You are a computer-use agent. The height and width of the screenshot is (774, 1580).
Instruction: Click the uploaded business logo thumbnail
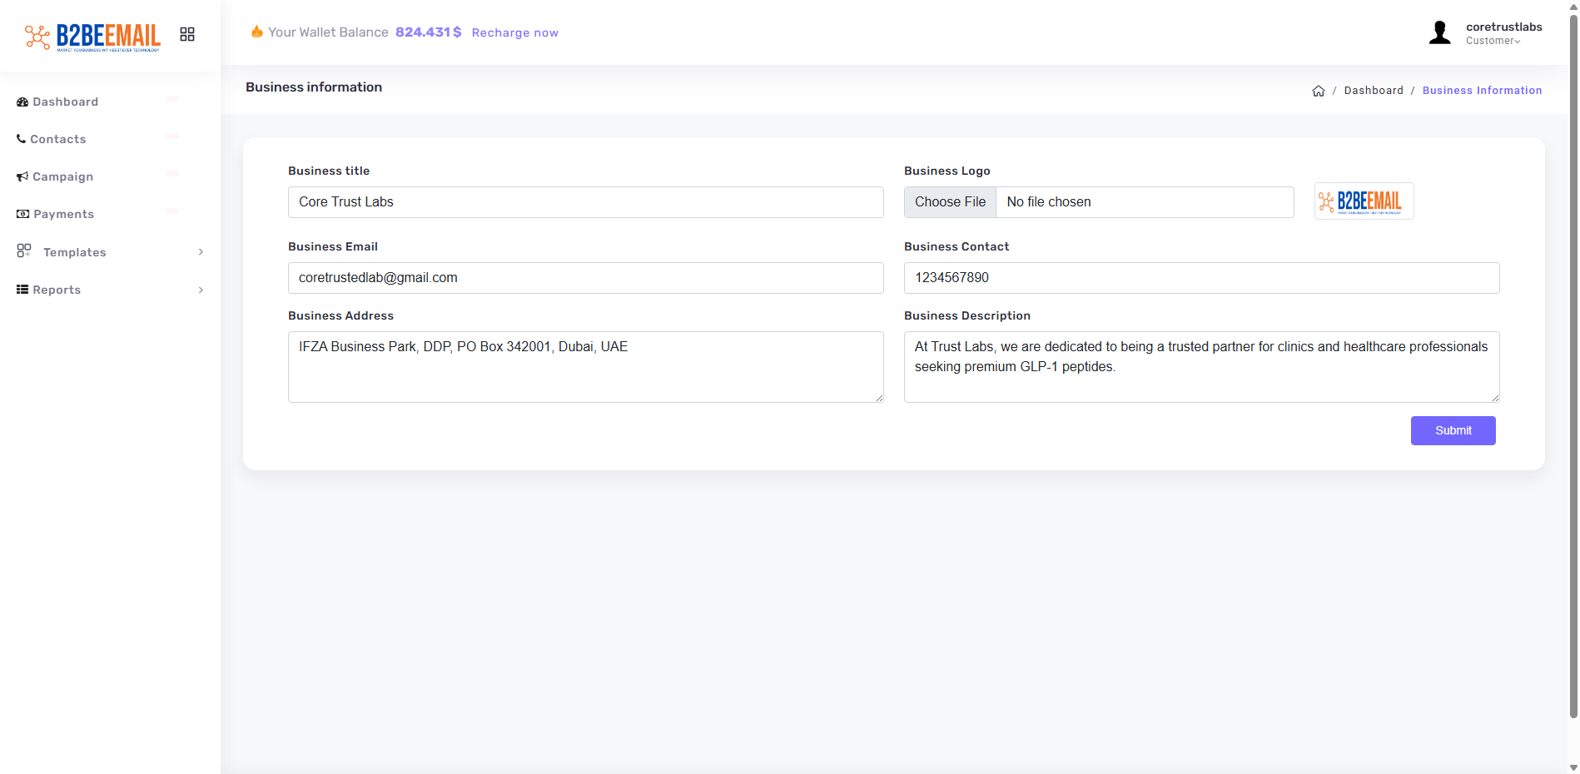(1364, 201)
